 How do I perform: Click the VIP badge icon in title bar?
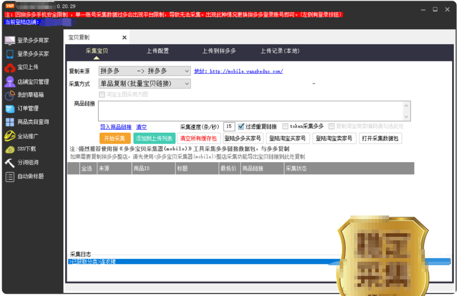(x=9, y=6)
